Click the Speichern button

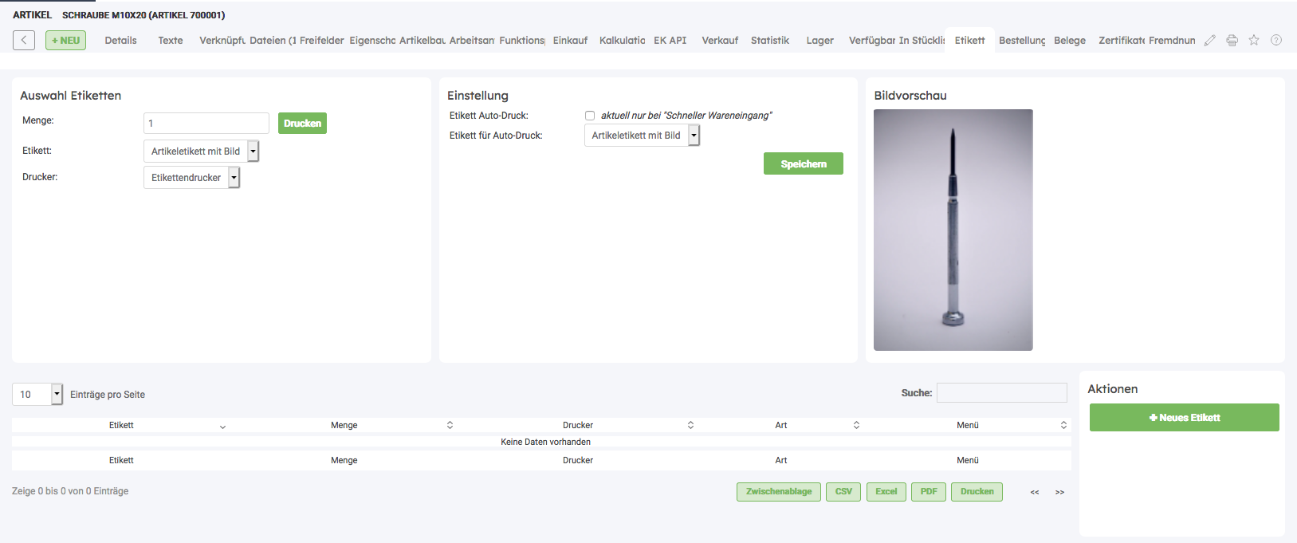[803, 163]
